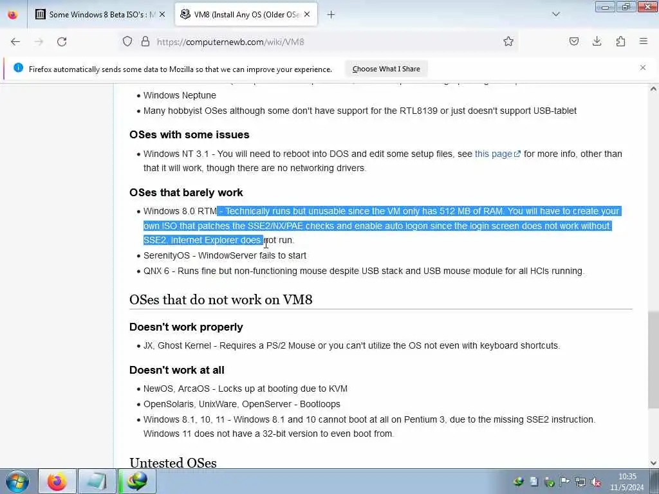Click the padlock site security icon

pos(145,42)
